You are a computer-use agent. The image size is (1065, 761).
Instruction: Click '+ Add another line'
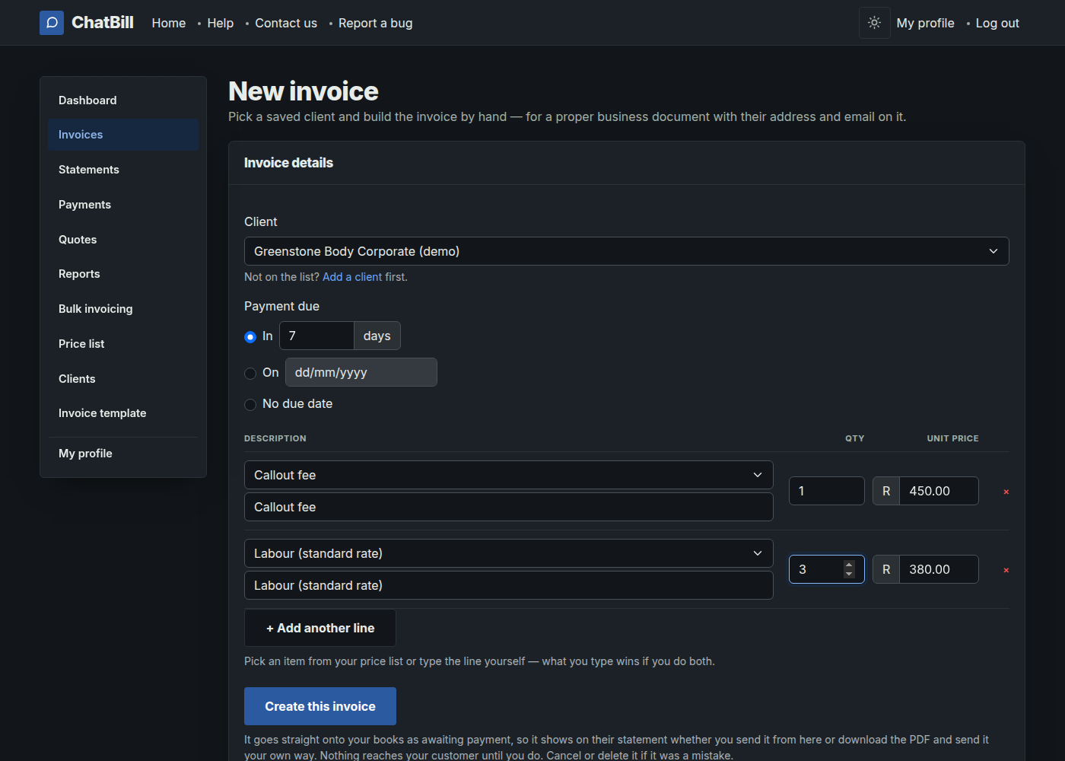pos(320,628)
